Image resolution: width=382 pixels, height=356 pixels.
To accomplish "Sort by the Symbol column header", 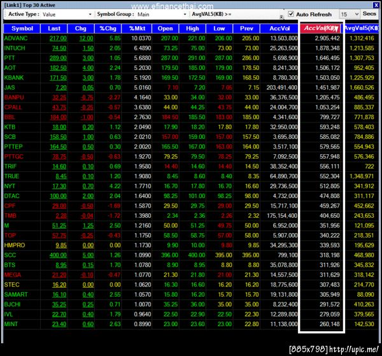I will [22, 29].
